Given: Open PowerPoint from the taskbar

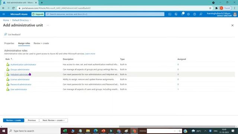Looking at the screenshot, I should click(103, 131).
